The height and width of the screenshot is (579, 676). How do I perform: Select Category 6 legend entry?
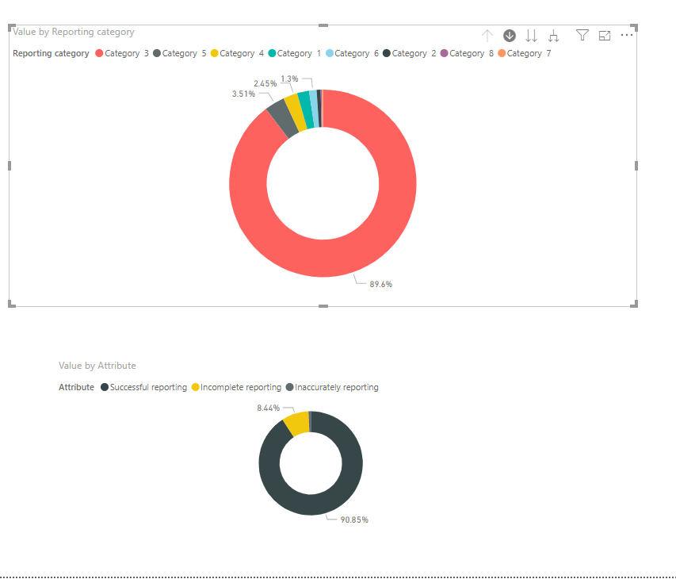(352, 53)
